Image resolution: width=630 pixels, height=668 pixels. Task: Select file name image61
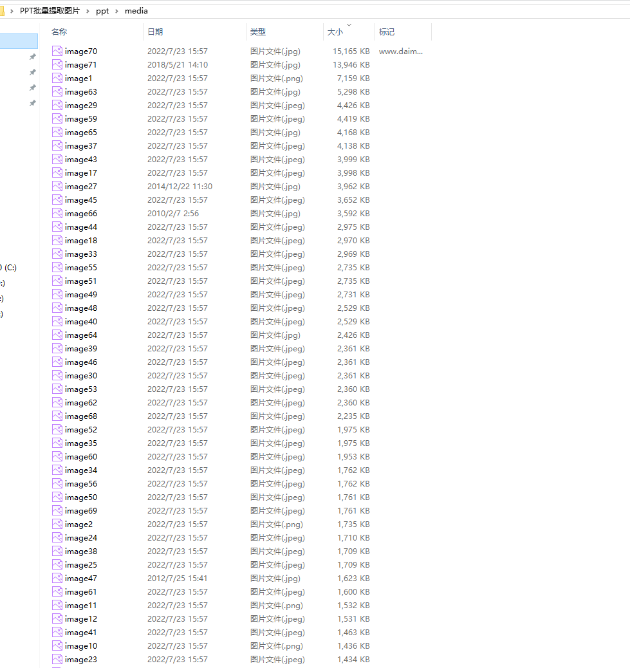tap(80, 592)
